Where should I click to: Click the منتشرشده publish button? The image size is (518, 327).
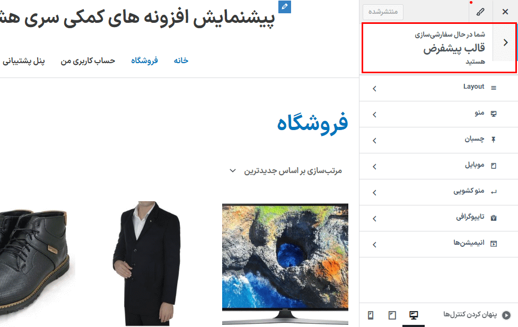382,11
